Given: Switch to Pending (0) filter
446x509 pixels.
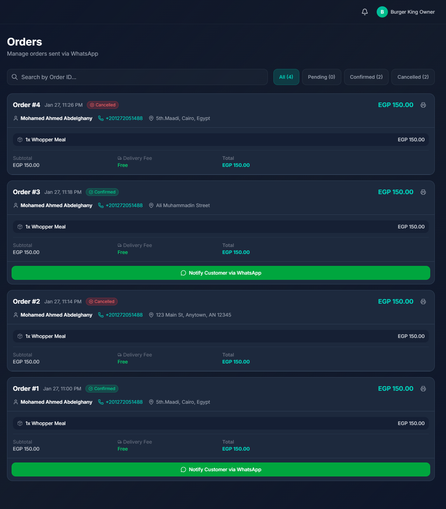Looking at the screenshot, I should pos(321,77).
